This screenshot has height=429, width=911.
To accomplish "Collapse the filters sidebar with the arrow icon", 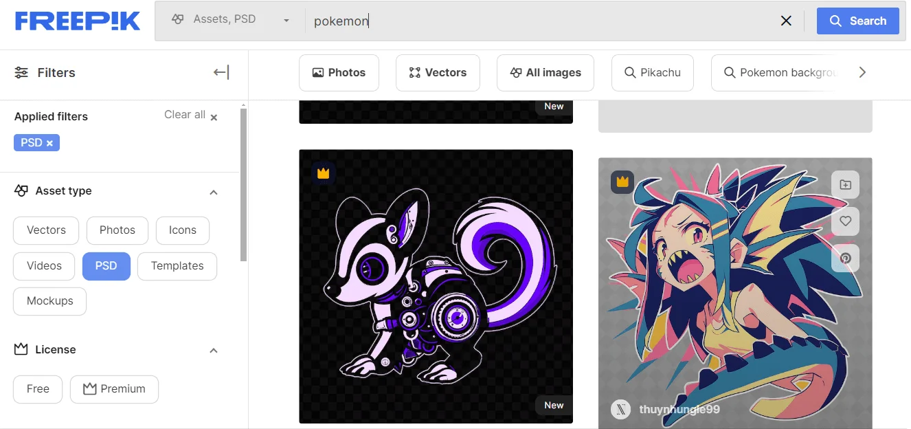I will coord(221,72).
